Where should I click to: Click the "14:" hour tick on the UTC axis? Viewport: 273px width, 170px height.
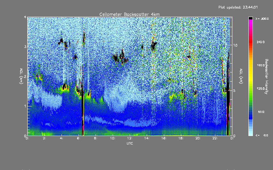[x=147, y=138]
